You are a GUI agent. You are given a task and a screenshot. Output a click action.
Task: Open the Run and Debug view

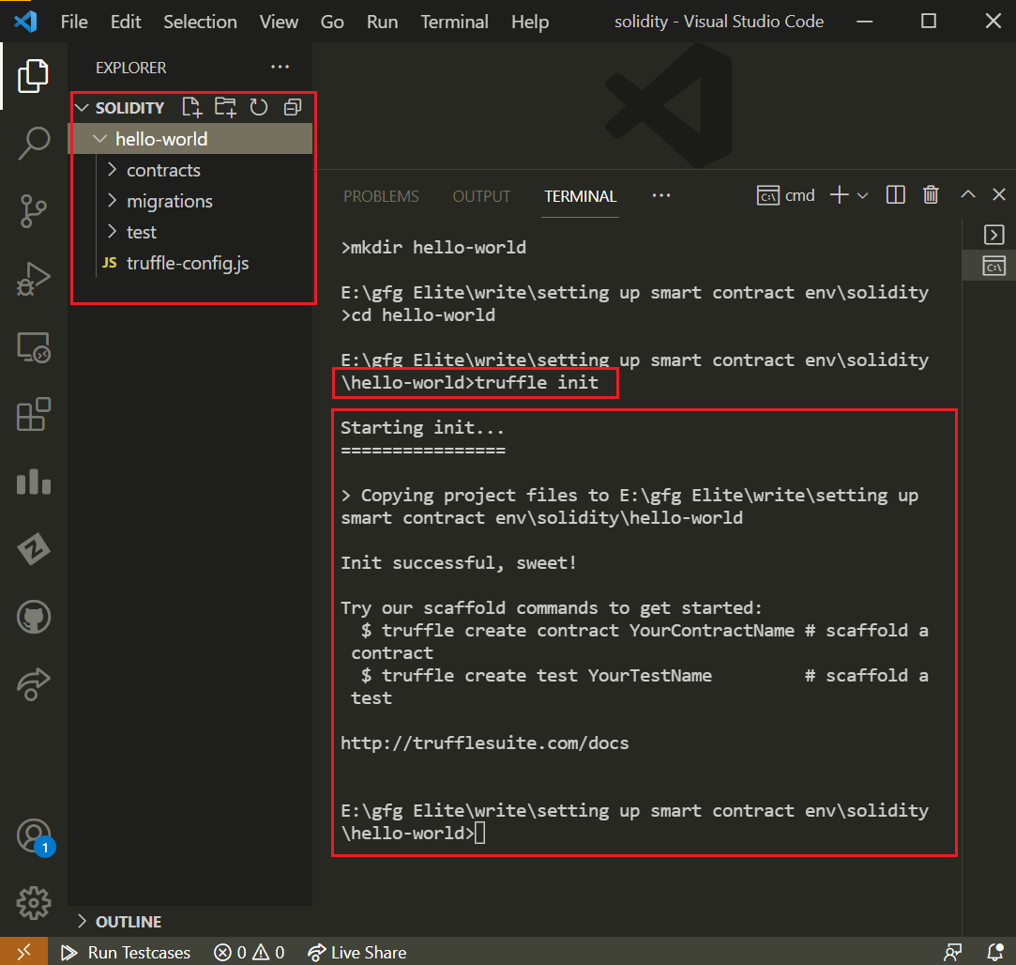[x=34, y=280]
